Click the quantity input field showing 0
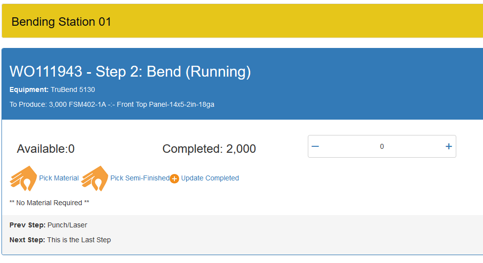The width and height of the screenshot is (483, 263). click(382, 146)
